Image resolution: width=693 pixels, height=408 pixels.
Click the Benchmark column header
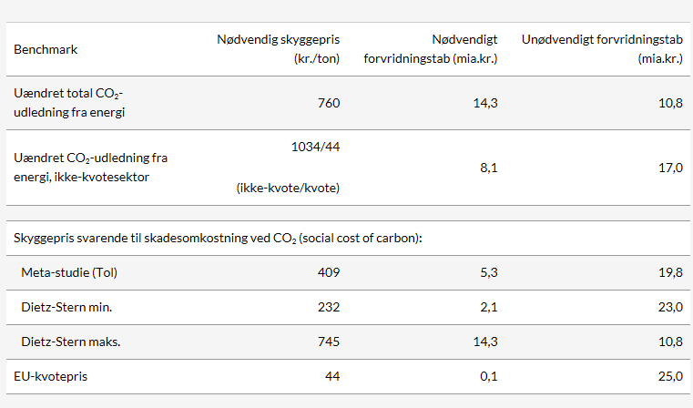[46, 49]
